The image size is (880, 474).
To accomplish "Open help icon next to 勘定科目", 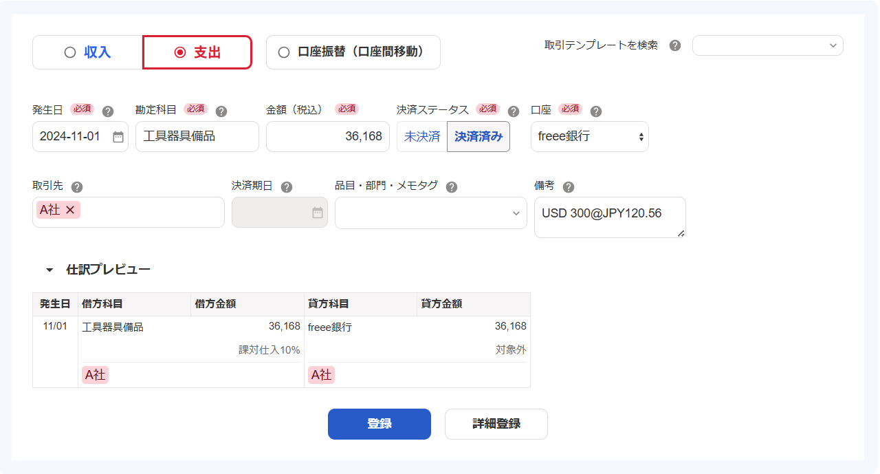I will pyautogui.click(x=221, y=111).
